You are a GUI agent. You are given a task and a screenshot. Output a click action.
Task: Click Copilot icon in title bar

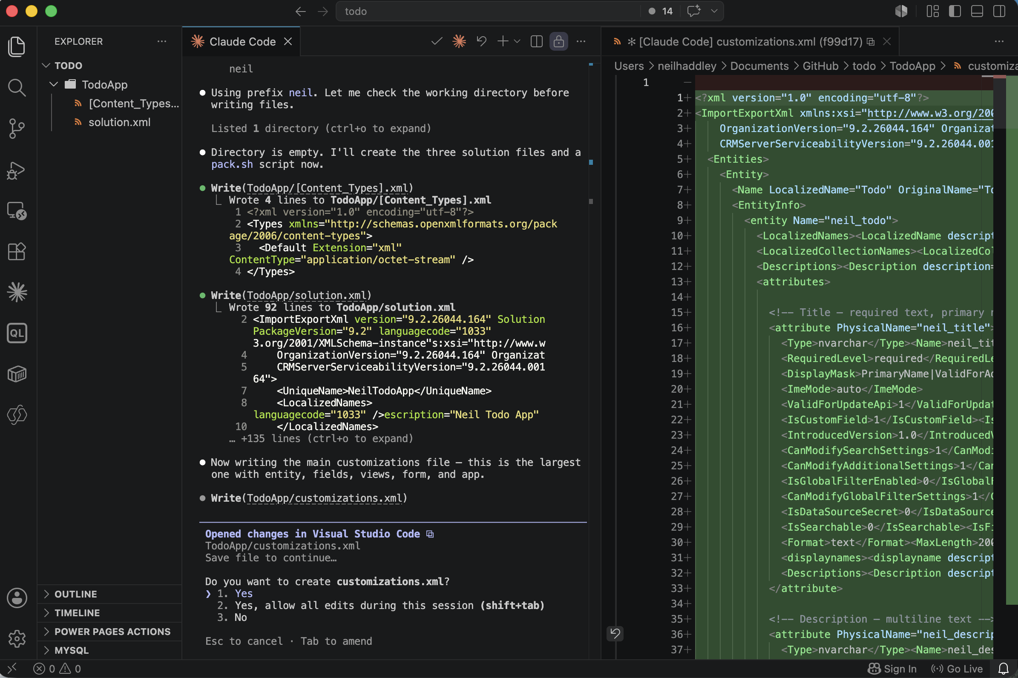[x=901, y=11]
